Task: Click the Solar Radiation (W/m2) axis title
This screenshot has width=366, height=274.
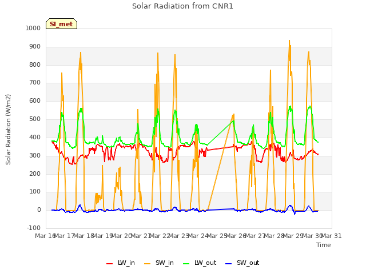Action: coord(8,130)
